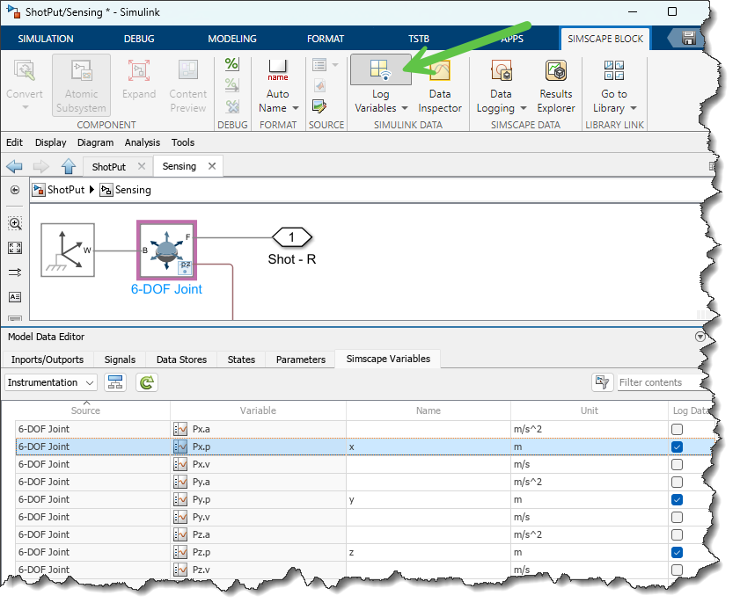The width and height of the screenshot is (740, 610).
Task: Enable Log Data for Px.a
Action: tap(677, 429)
